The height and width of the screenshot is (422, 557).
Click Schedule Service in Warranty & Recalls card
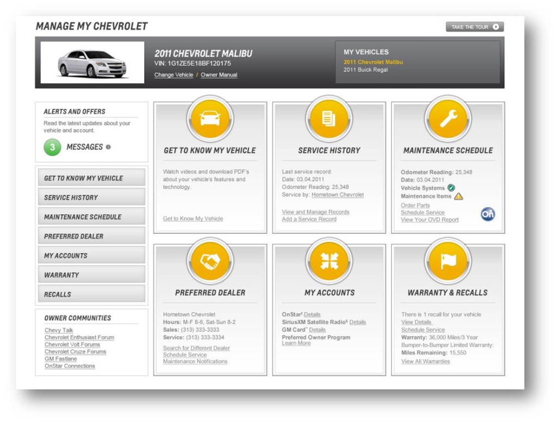point(423,330)
